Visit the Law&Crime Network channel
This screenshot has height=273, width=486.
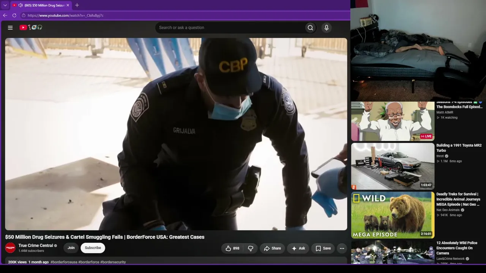coord(451,259)
